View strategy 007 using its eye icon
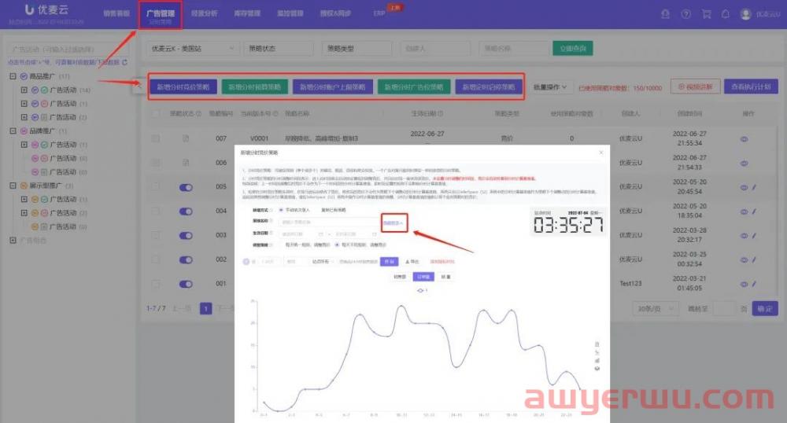The image size is (787, 423). (744, 139)
